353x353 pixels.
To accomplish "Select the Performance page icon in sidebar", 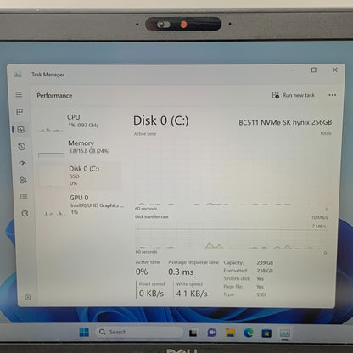I will click(x=20, y=130).
